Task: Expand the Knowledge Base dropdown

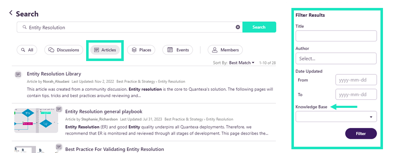Action: 336,117
